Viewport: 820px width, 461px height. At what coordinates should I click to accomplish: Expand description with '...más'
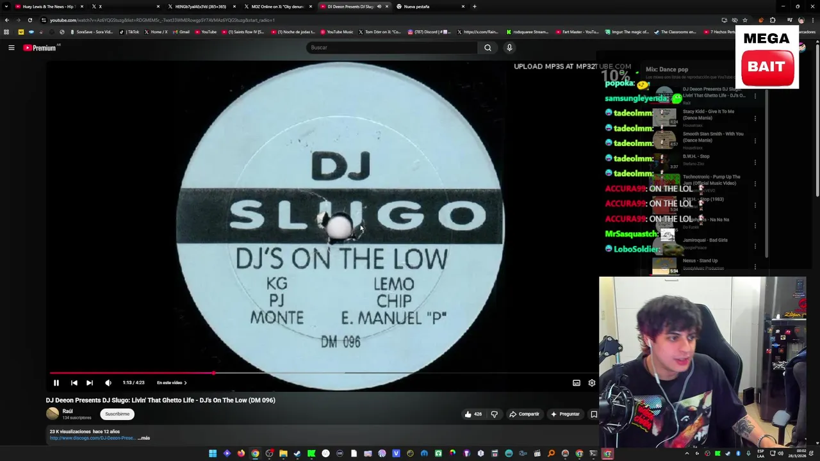[x=144, y=439]
